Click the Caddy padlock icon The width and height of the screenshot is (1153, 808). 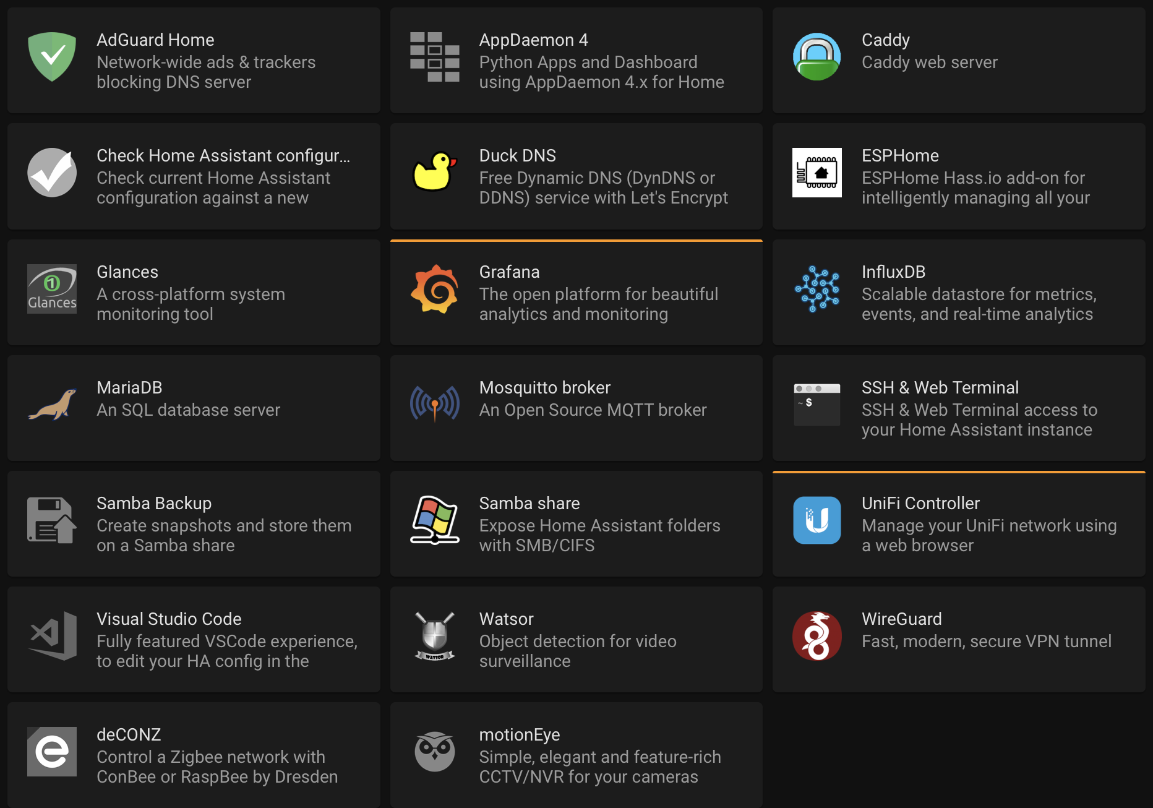[817, 57]
